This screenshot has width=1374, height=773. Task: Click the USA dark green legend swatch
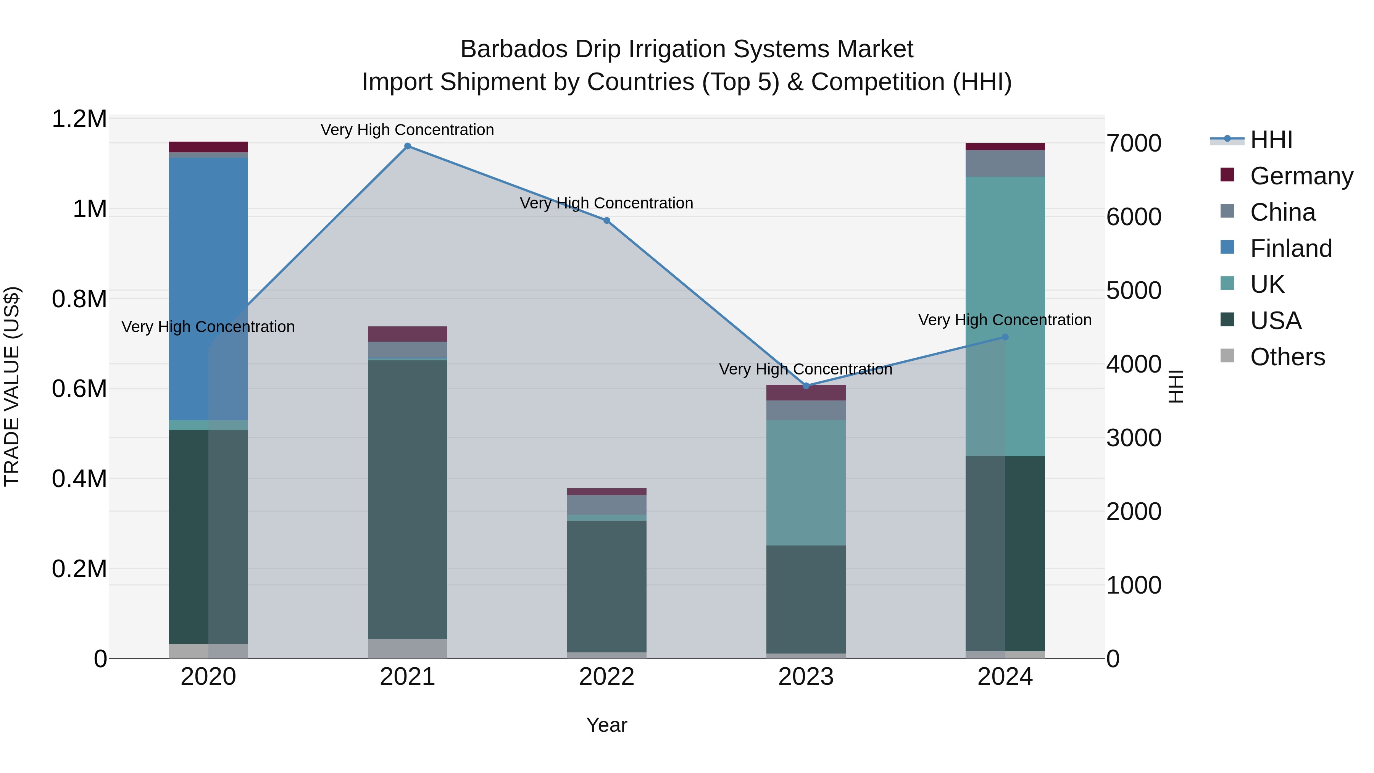(x=1227, y=319)
